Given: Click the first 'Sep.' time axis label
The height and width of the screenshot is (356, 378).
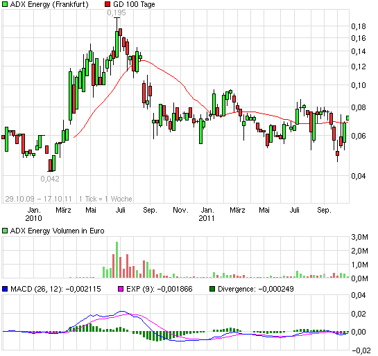Looking at the screenshot, I should point(150,210).
